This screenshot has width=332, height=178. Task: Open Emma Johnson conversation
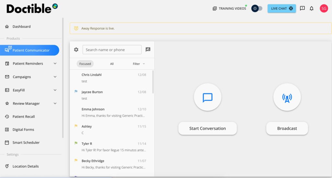tap(111, 112)
